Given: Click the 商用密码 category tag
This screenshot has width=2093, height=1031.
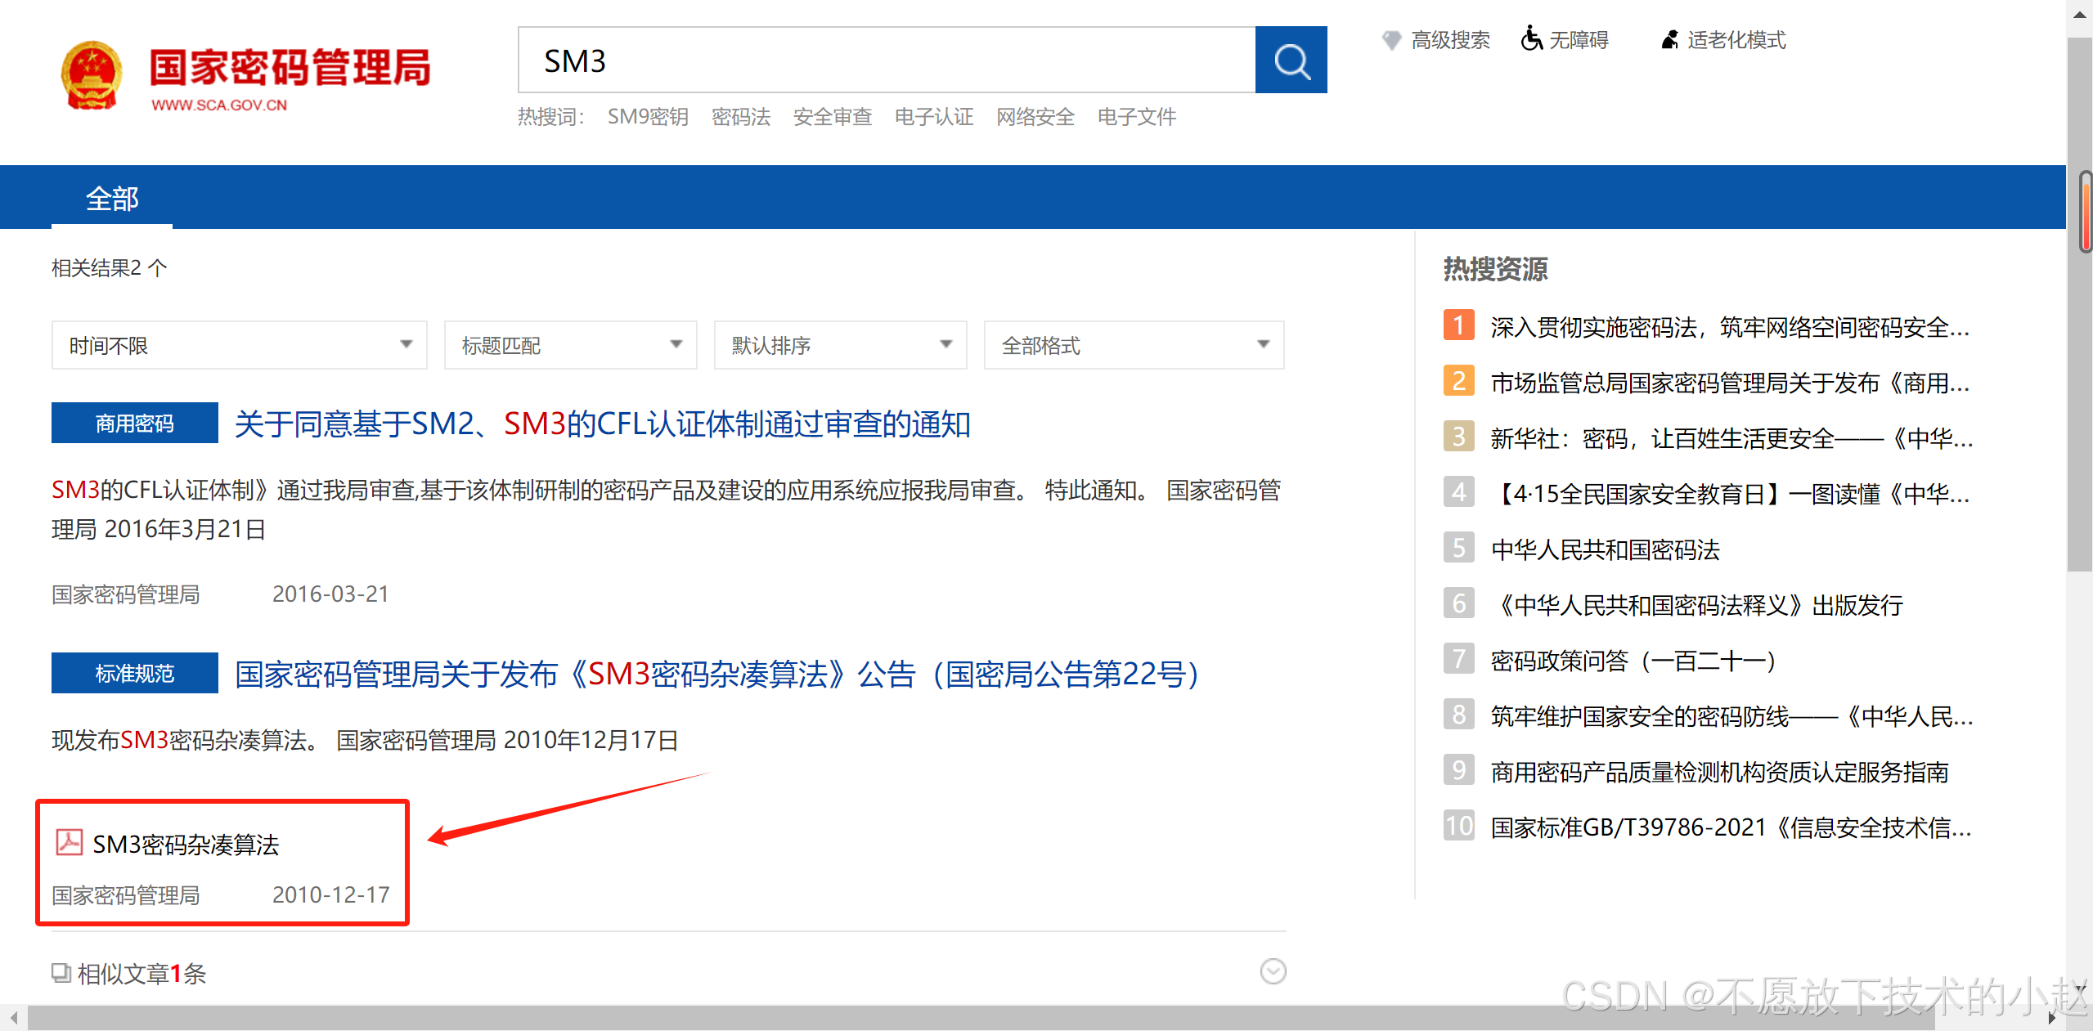Looking at the screenshot, I should 134,423.
